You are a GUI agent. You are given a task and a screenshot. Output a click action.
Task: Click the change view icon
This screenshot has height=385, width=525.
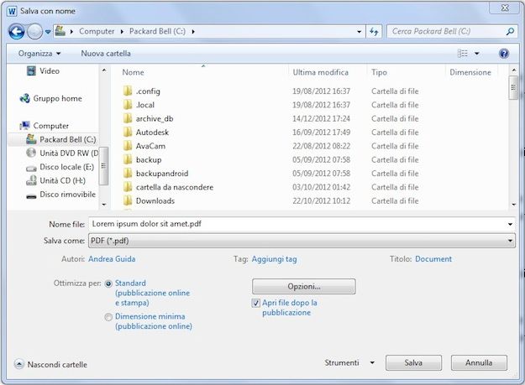coord(462,53)
